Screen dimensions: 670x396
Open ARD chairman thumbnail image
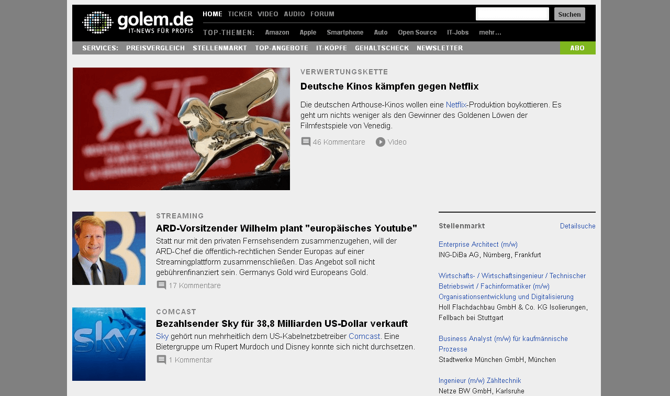(x=109, y=248)
